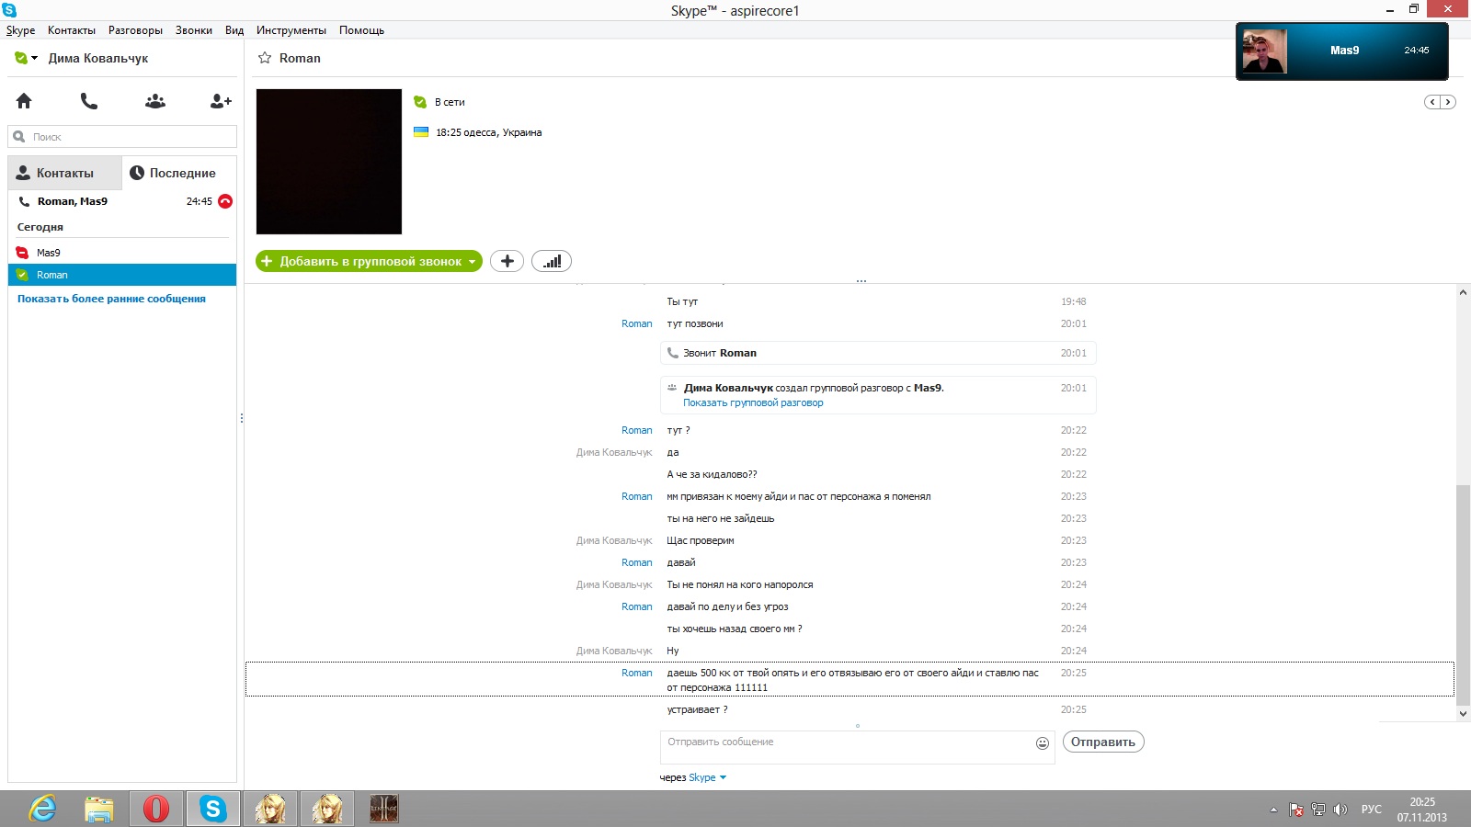
Task: Click the add contact icon
Action: tap(221, 101)
